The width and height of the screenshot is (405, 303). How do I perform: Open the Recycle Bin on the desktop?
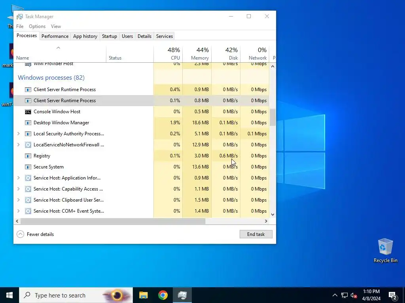click(385, 251)
